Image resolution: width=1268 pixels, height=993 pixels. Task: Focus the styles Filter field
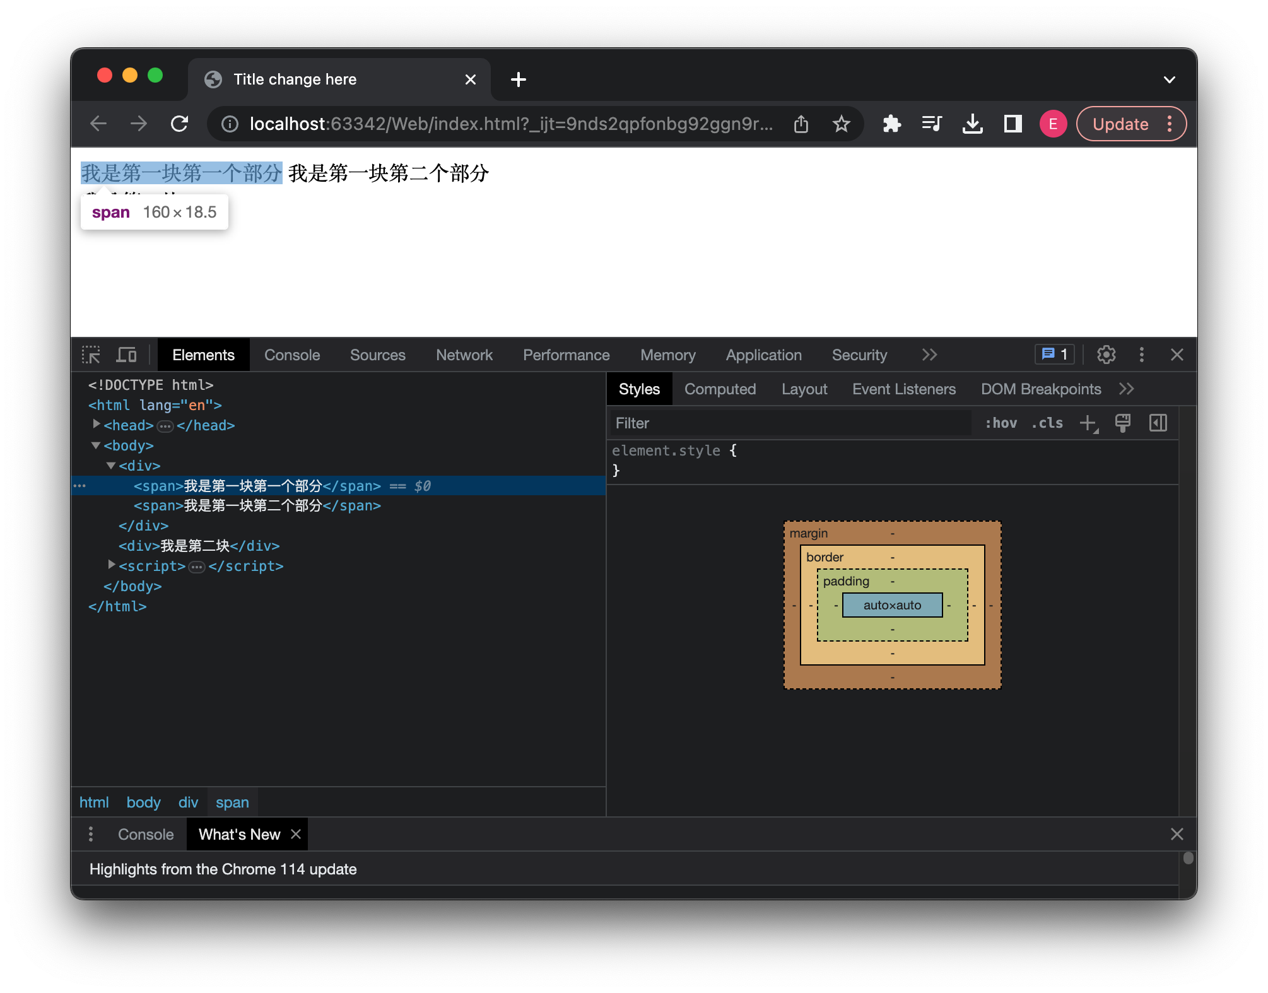790,423
